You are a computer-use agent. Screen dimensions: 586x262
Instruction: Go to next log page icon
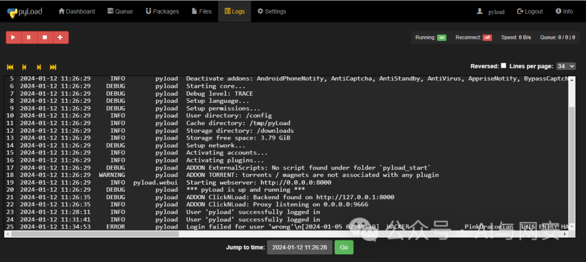click(39, 67)
